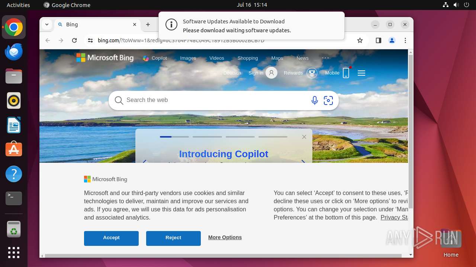Open the Shopping tab
Viewport: 476px width, 267px height.
pos(248,58)
